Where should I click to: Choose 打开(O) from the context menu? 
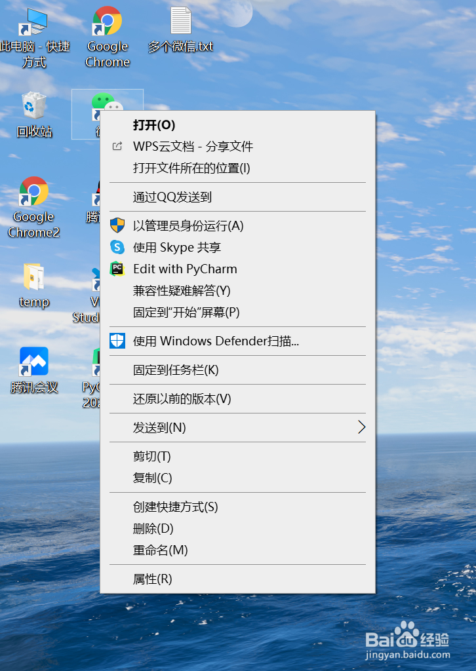pyautogui.click(x=237, y=125)
